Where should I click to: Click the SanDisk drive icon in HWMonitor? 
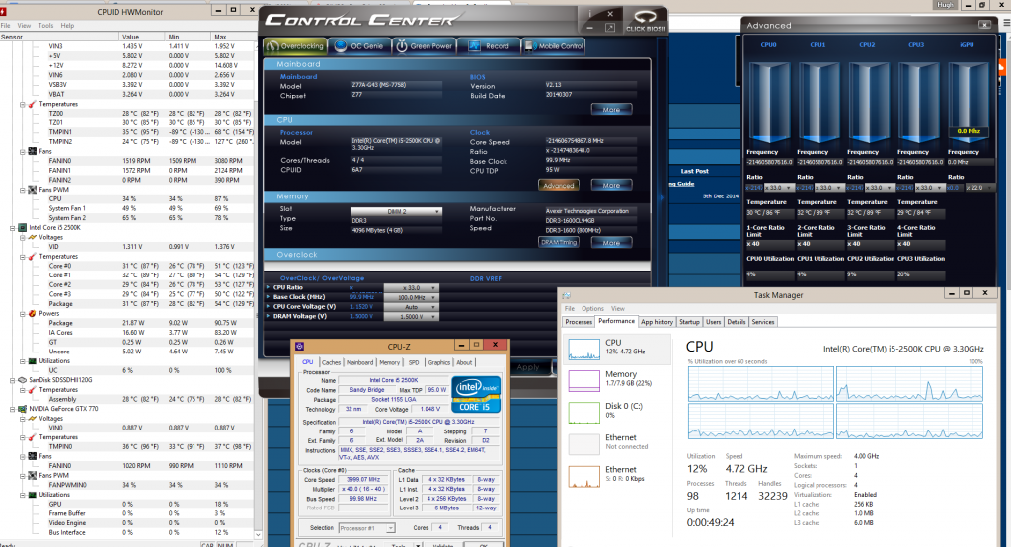[x=22, y=380]
